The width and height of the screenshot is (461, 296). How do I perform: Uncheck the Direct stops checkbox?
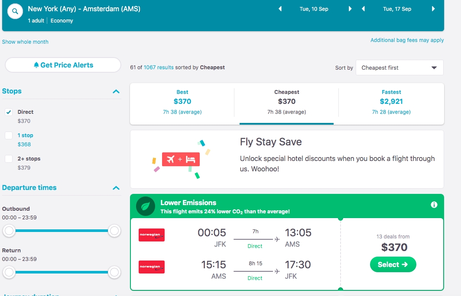(x=9, y=112)
